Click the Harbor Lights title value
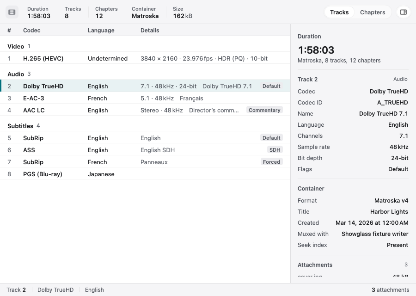416x296 pixels. (x=389, y=211)
